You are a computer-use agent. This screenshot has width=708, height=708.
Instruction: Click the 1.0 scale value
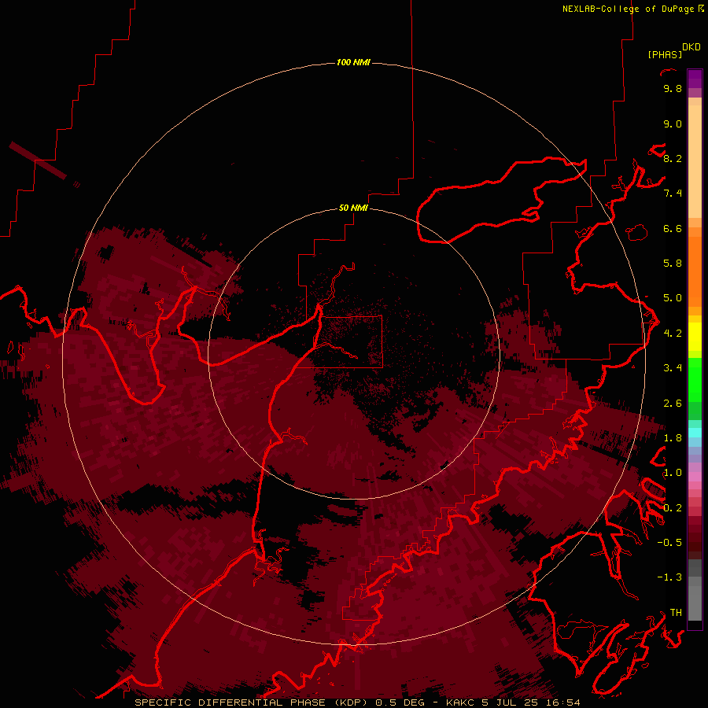pyautogui.click(x=673, y=473)
